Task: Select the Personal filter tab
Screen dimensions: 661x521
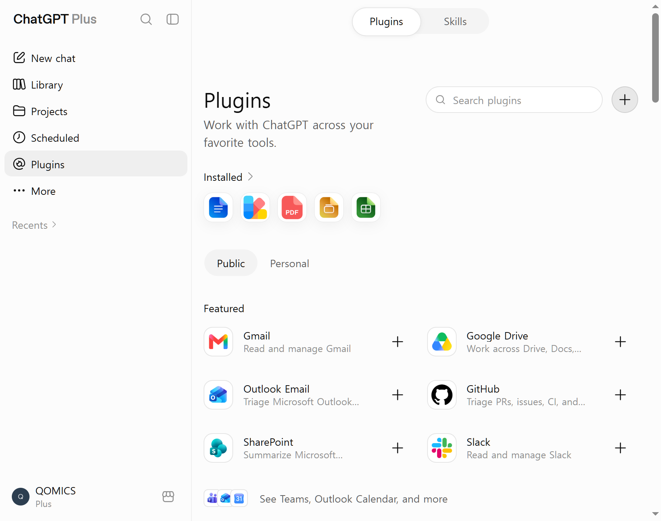Action: 290,263
